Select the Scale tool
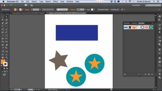162x91 pixels. click(6, 36)
